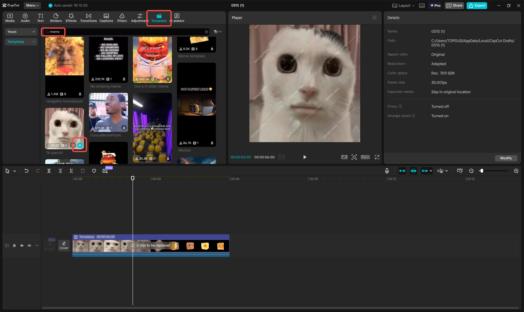Toggle the track lock icon
The image size is (524, 312).
pyautogui.click(x=14, y=246)
